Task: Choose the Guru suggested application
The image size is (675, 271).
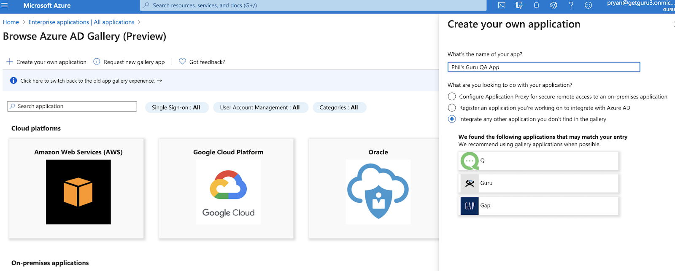Action: [x=538, y=183]
